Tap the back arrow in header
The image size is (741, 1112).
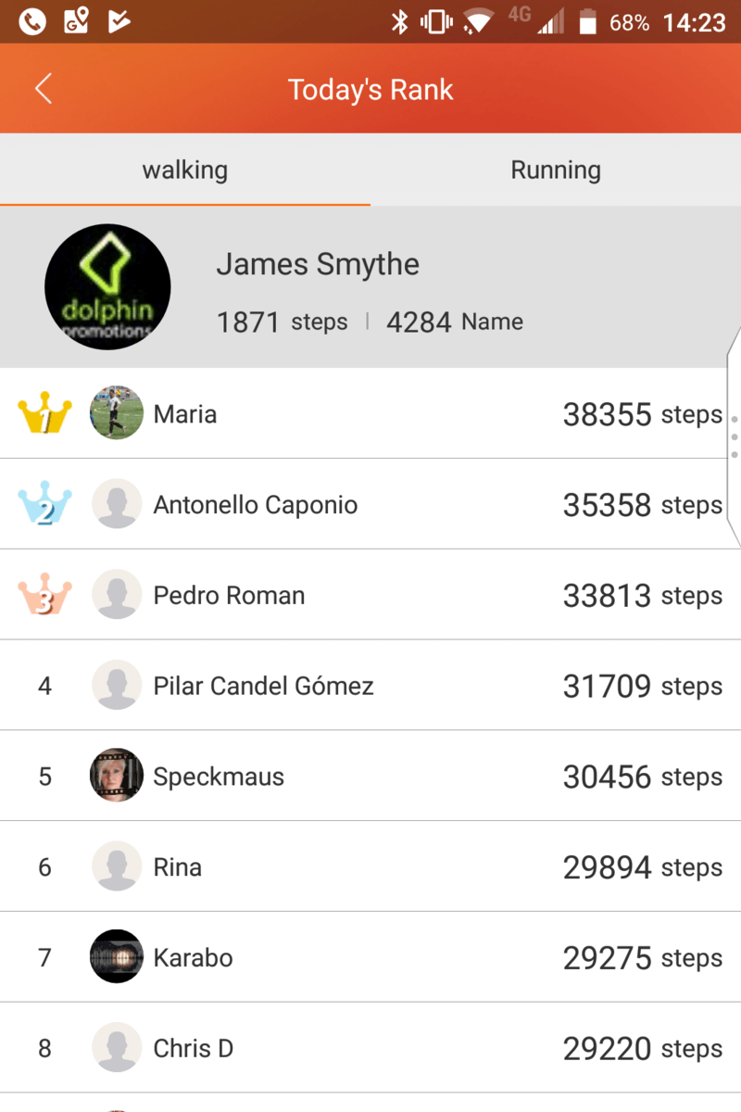tap(44, 89)
